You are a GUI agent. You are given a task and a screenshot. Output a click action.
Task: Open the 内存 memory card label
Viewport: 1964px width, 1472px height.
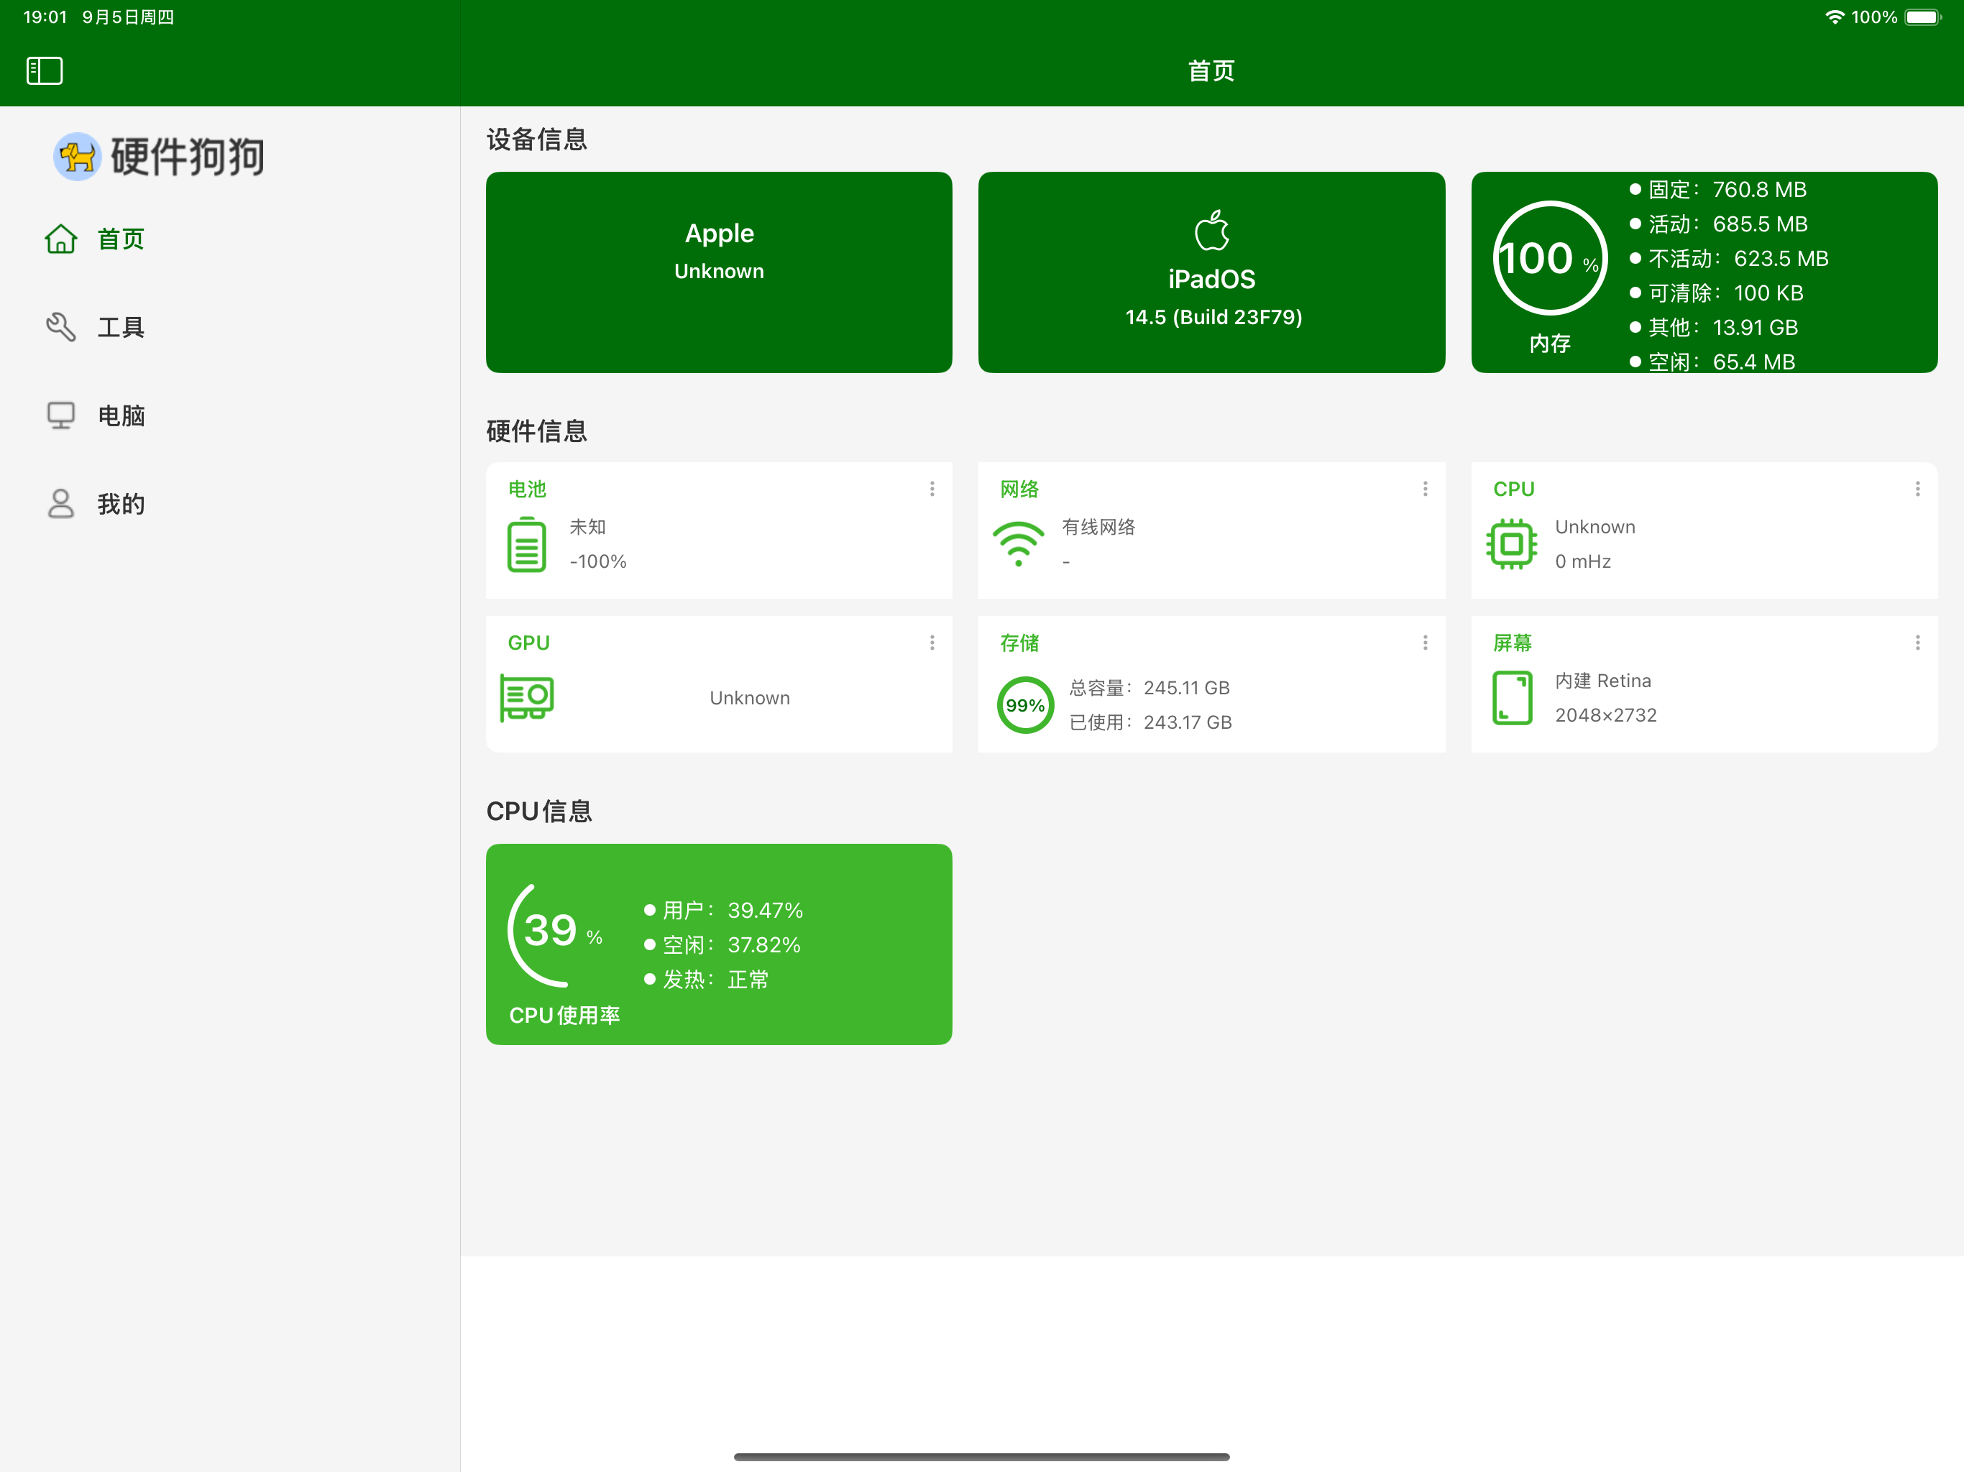pyautogui.click(x=1550, y=344)
